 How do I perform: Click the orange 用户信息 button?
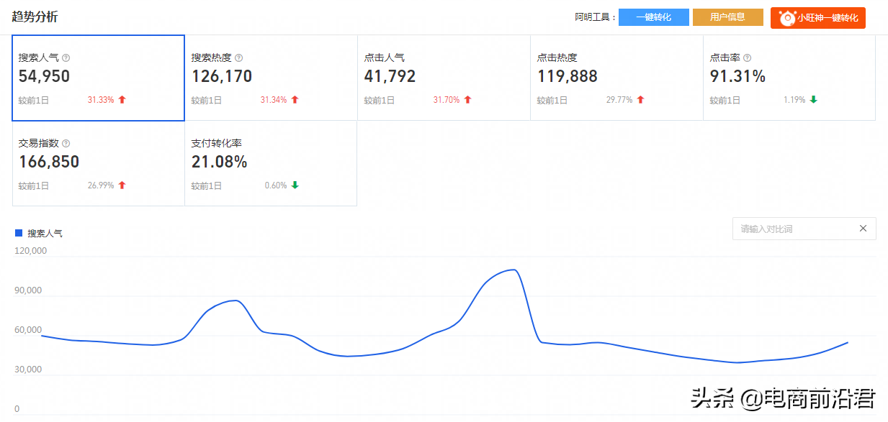coord(727,17)
